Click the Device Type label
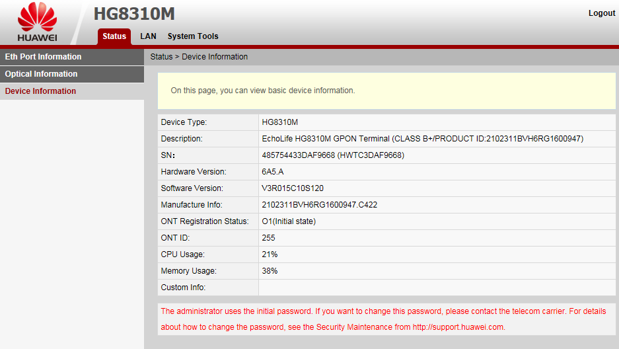The image size is (619, 349). (184, 122)
